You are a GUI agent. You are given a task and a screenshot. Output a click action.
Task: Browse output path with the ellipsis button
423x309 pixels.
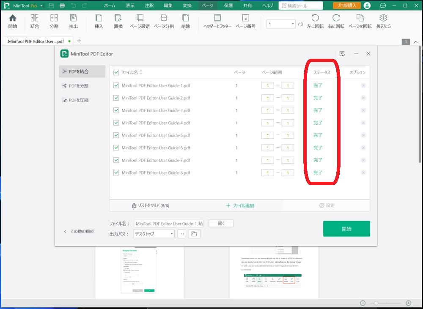[181, 234]
